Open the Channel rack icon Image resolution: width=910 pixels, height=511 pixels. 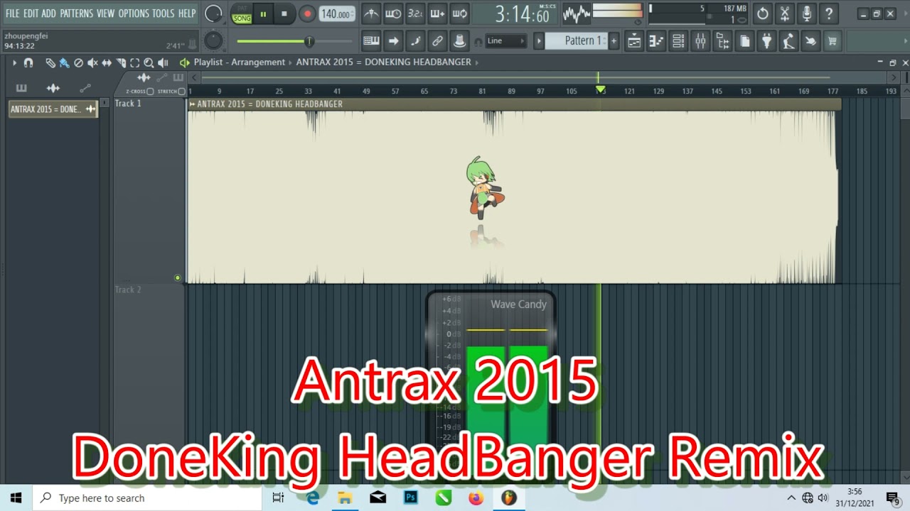pyautogui.click(x=678, y=41)
